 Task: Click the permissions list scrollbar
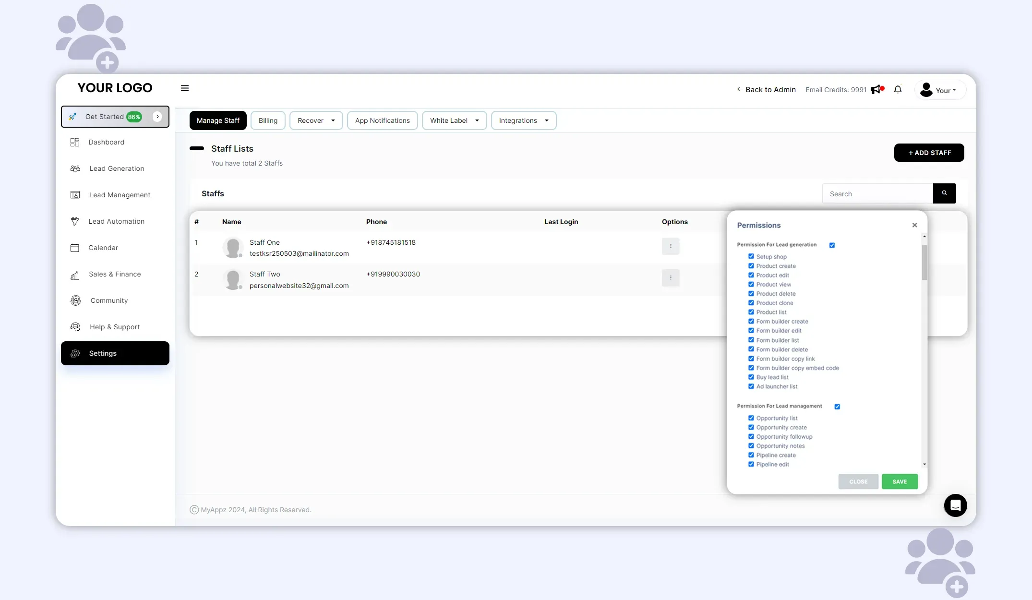[924, 262]
